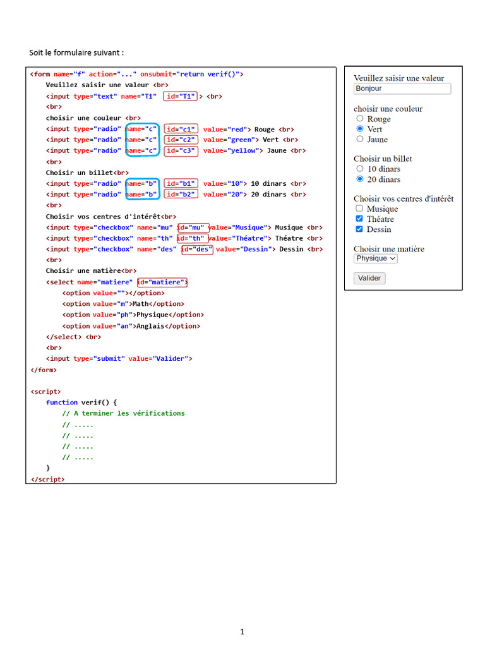Select the Vert radio button

(x=359, y=129)
